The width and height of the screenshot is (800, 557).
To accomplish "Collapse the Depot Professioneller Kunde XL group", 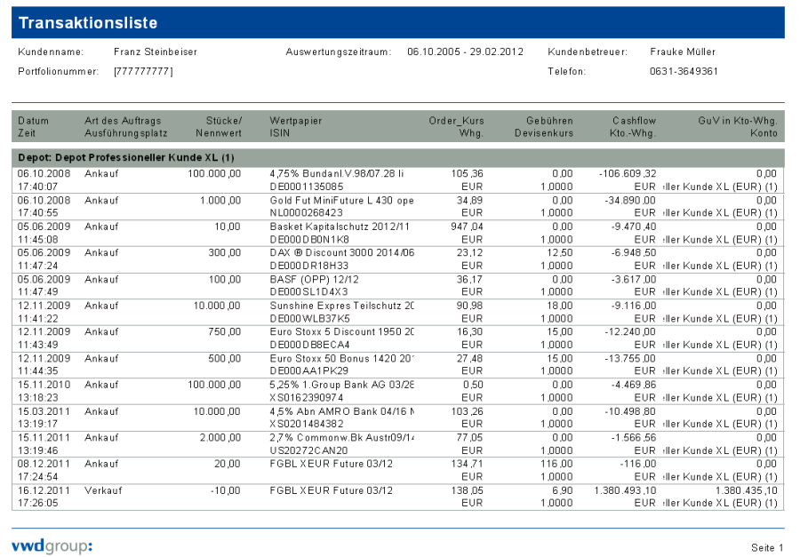I will [126, 157].
